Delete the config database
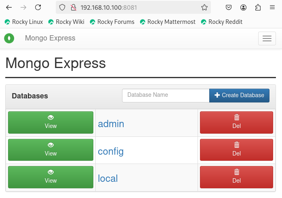The image size is (282, 198). (x=236, y=150)
